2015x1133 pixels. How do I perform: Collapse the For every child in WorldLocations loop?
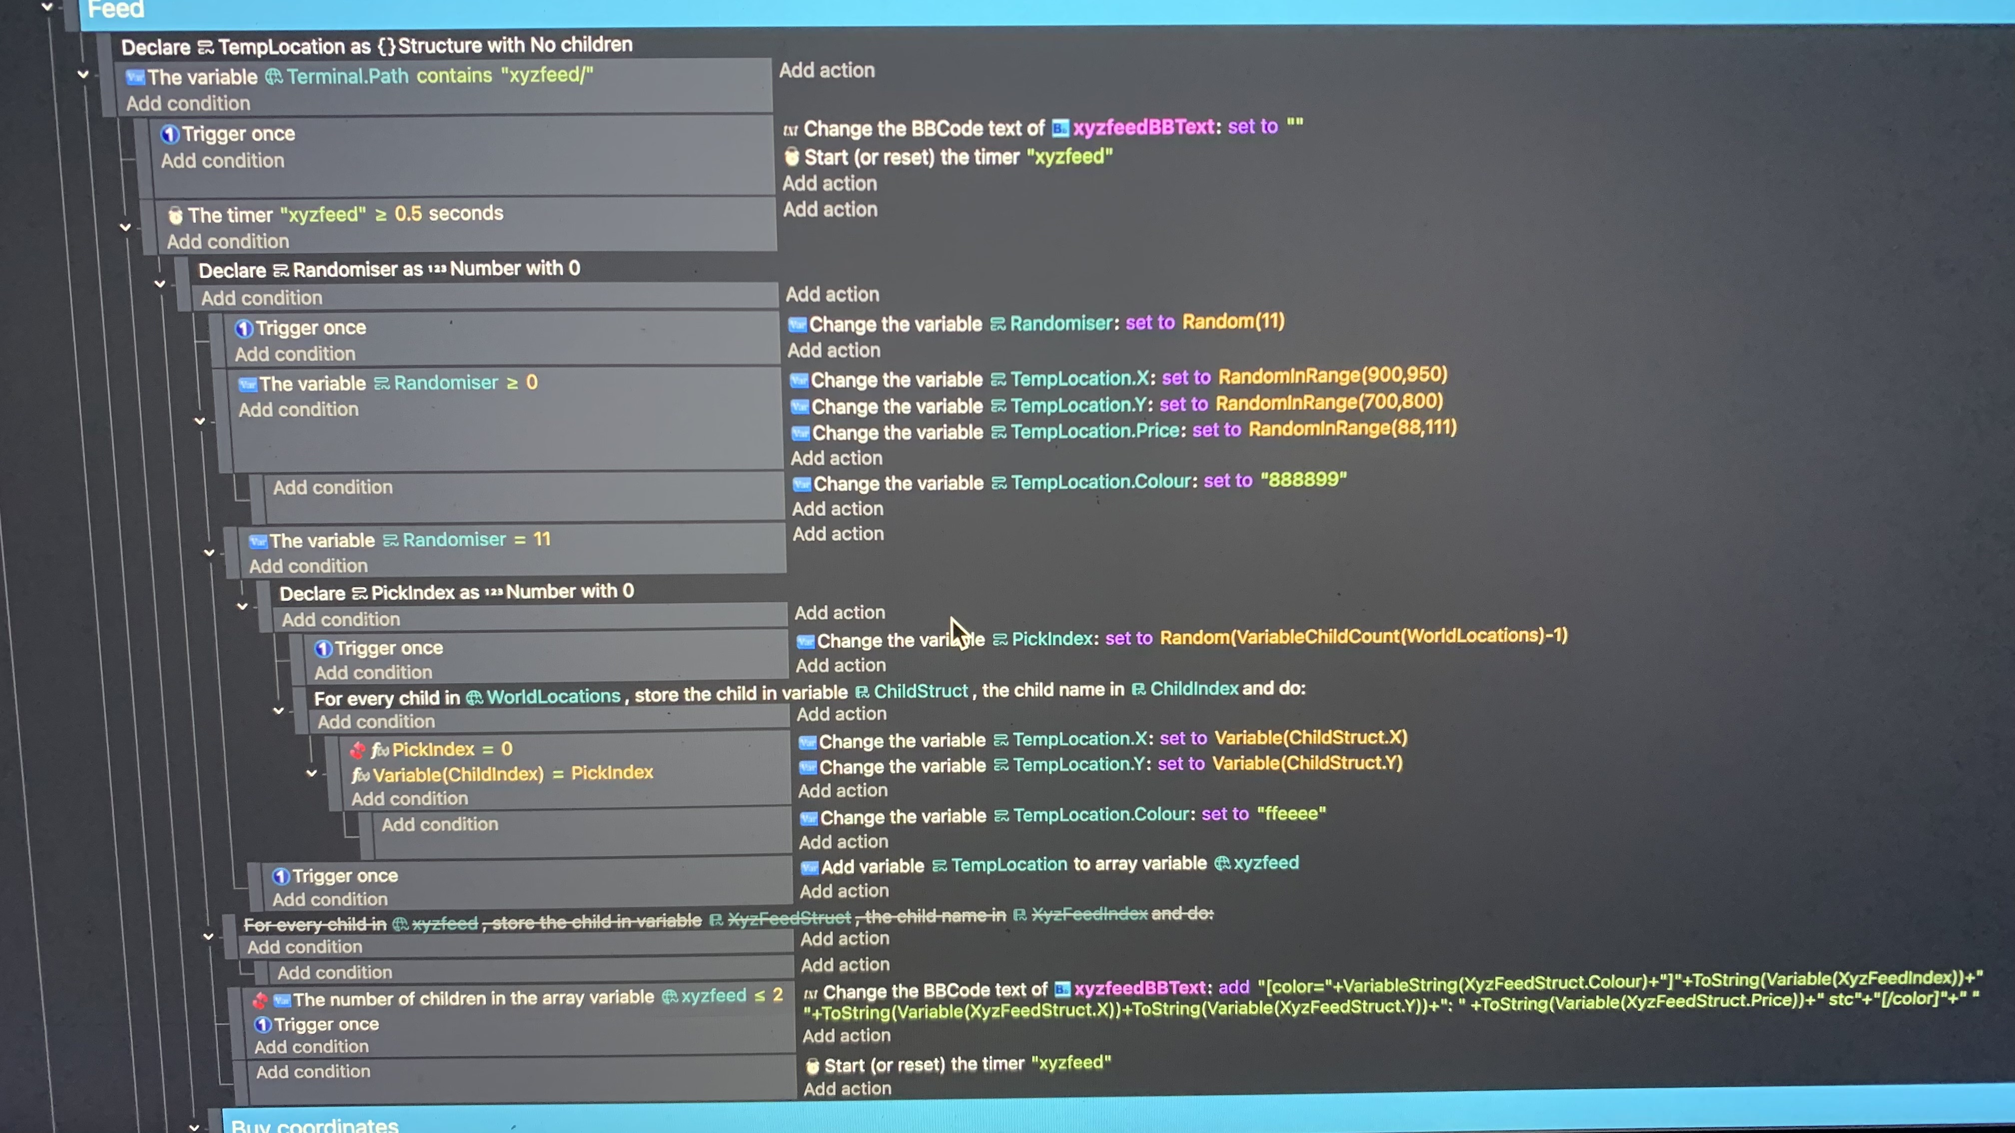point(278,711)
